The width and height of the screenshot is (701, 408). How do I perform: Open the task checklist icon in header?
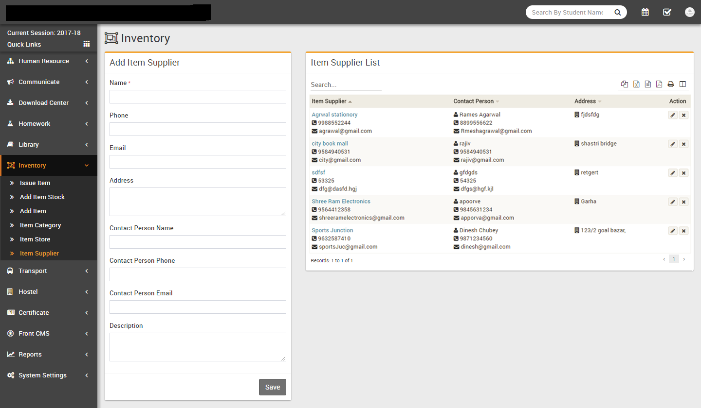point(667,12)
